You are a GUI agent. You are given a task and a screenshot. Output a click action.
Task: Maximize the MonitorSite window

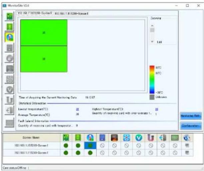187,5
